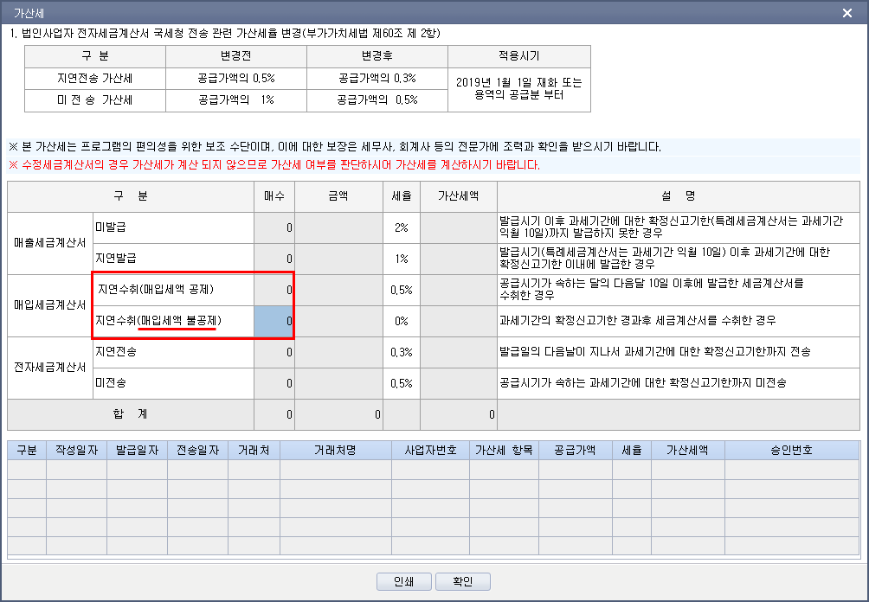Click the 가산세액 header in upper table

[459, 196]
